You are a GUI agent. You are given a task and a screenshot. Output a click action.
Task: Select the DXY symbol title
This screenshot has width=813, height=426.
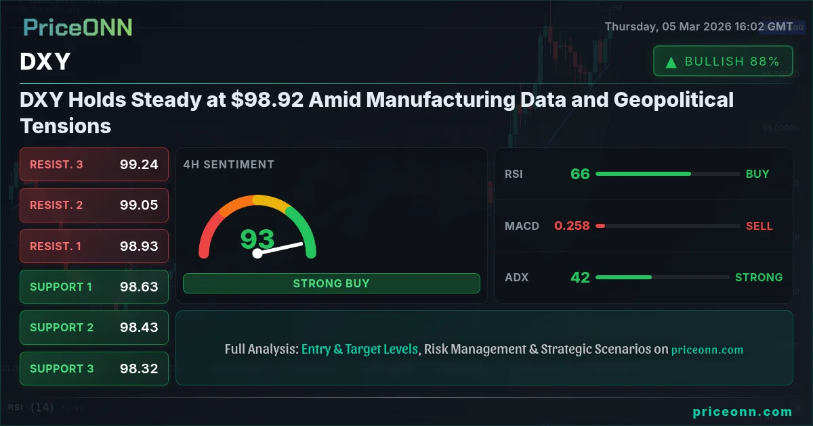(x=45, y=62)
